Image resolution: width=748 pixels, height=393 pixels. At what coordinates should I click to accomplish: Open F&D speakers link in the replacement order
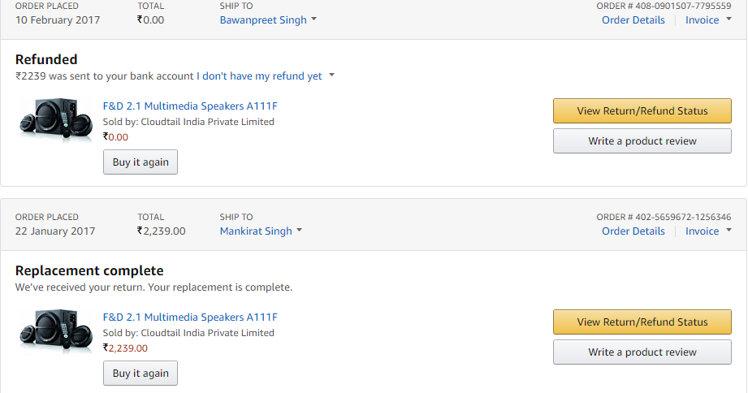coord(190,317)
